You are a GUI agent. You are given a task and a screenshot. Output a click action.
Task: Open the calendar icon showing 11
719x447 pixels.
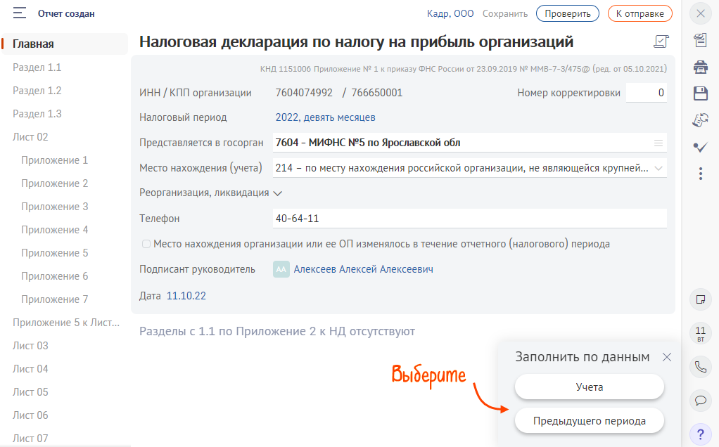click(700, 333)
